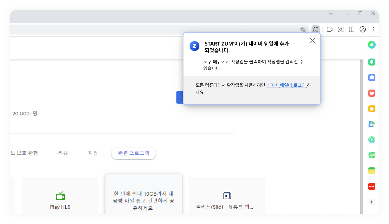
Task: Open the Papago translator in the sidebar
Action: (372, 124)
